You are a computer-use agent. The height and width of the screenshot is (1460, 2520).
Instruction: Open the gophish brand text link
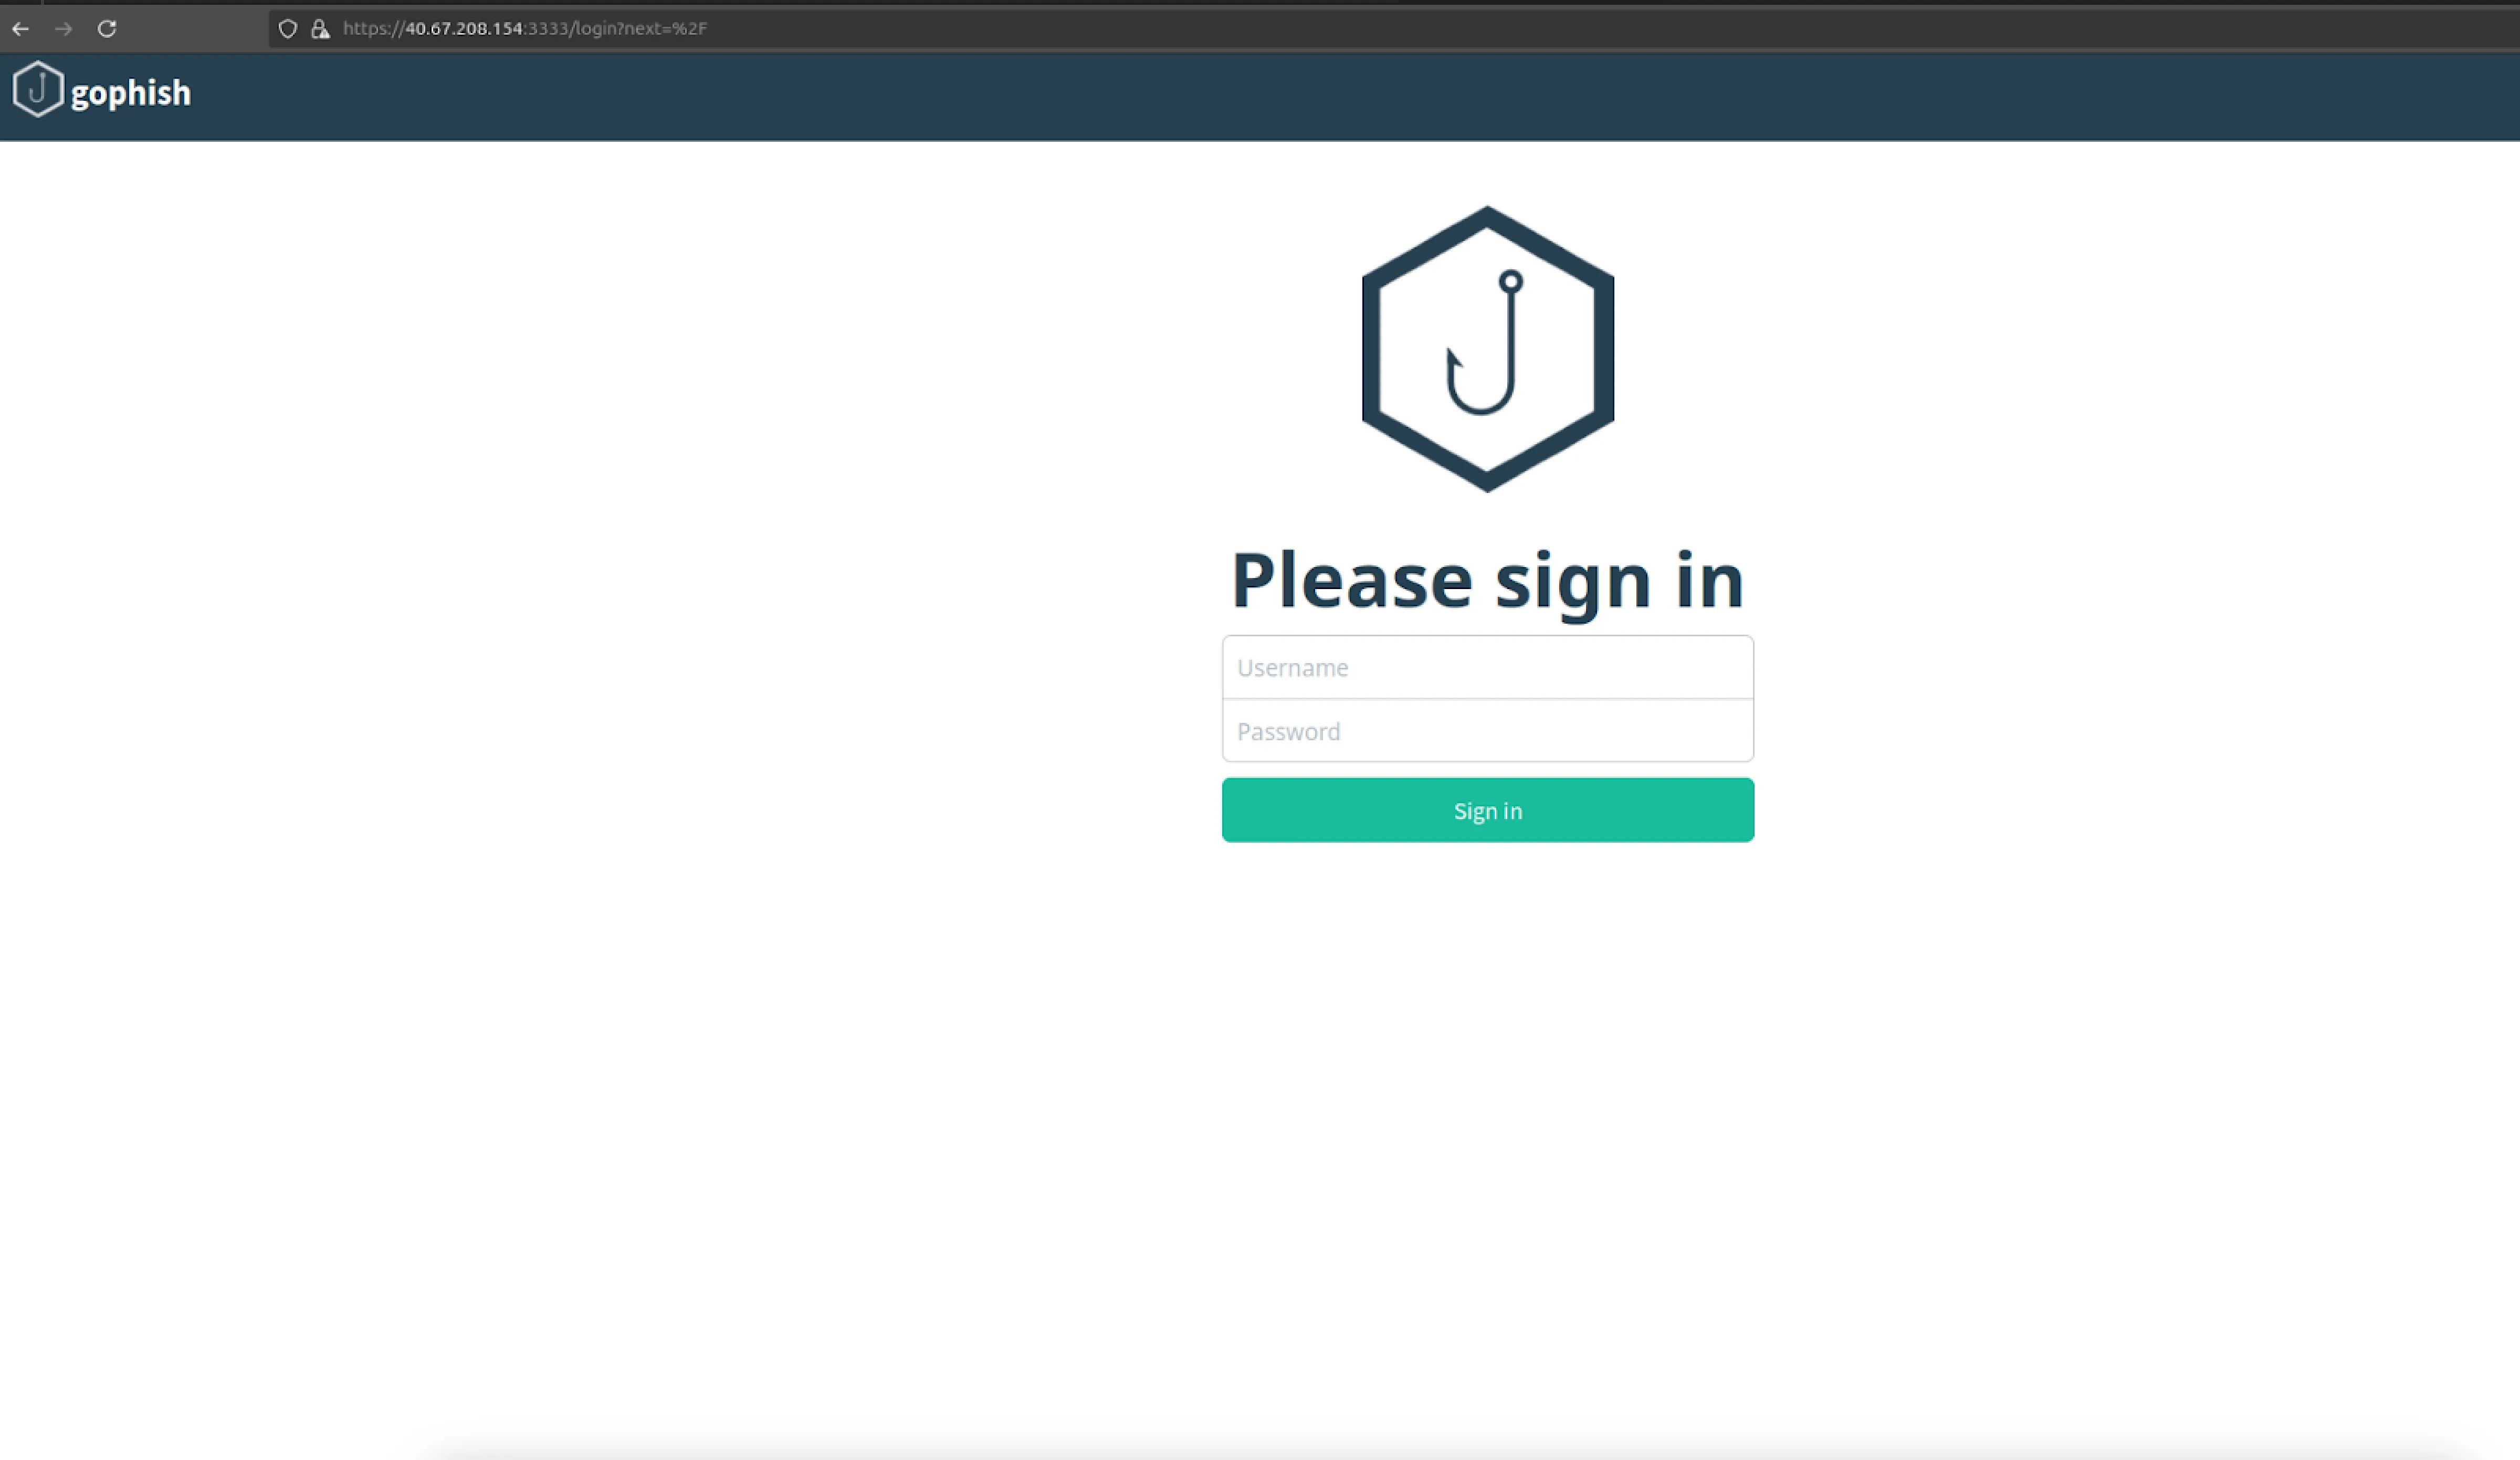131,93
